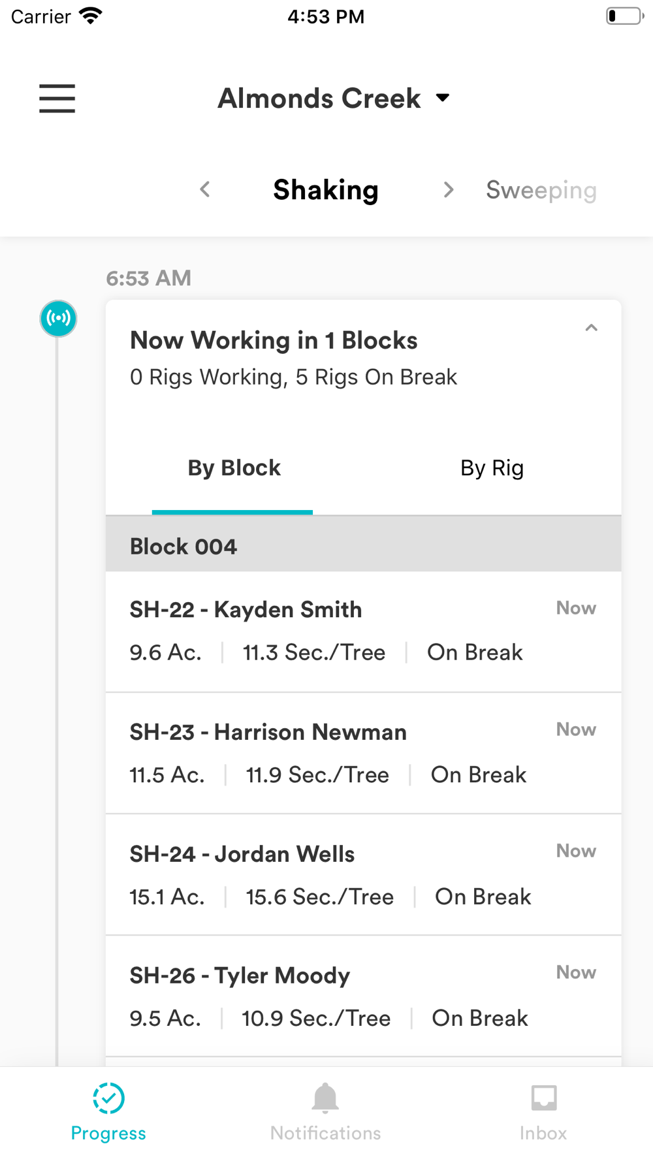Tap the 6:53 AM timeline timestamp

point(149,278)
